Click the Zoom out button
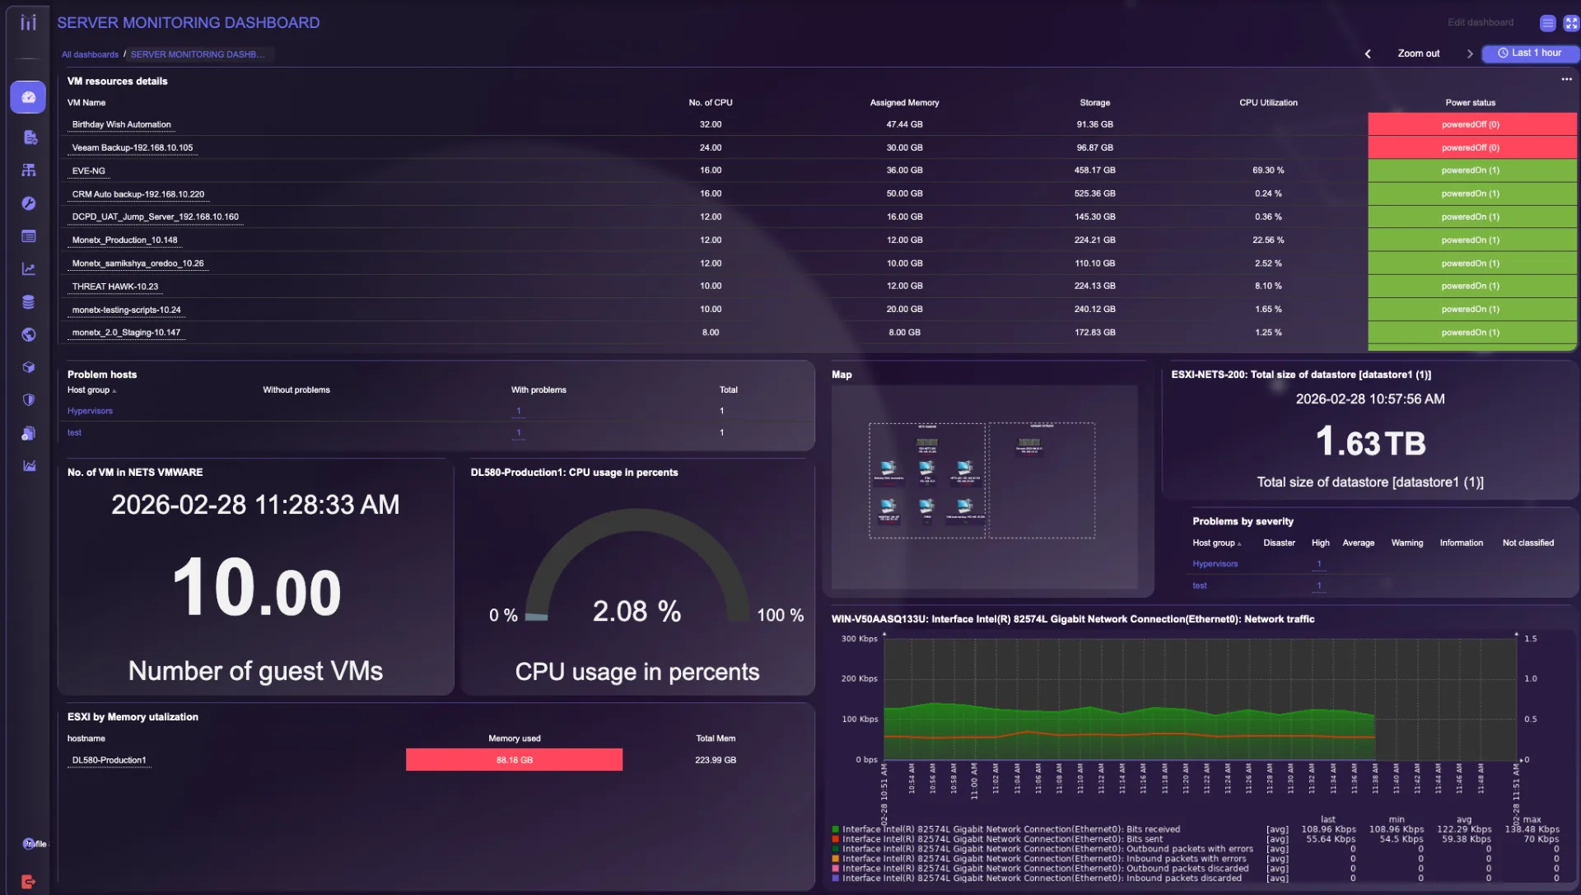Screen dimensions: 1581x895 [1419, 54]
